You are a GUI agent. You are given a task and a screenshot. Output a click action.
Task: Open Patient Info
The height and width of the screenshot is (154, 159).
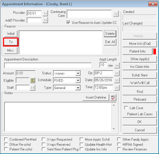(138, 51)
